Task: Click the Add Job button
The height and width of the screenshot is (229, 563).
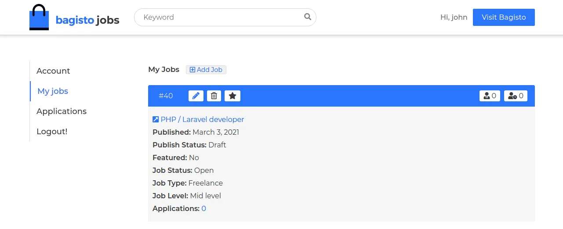Action: (206, 70)
